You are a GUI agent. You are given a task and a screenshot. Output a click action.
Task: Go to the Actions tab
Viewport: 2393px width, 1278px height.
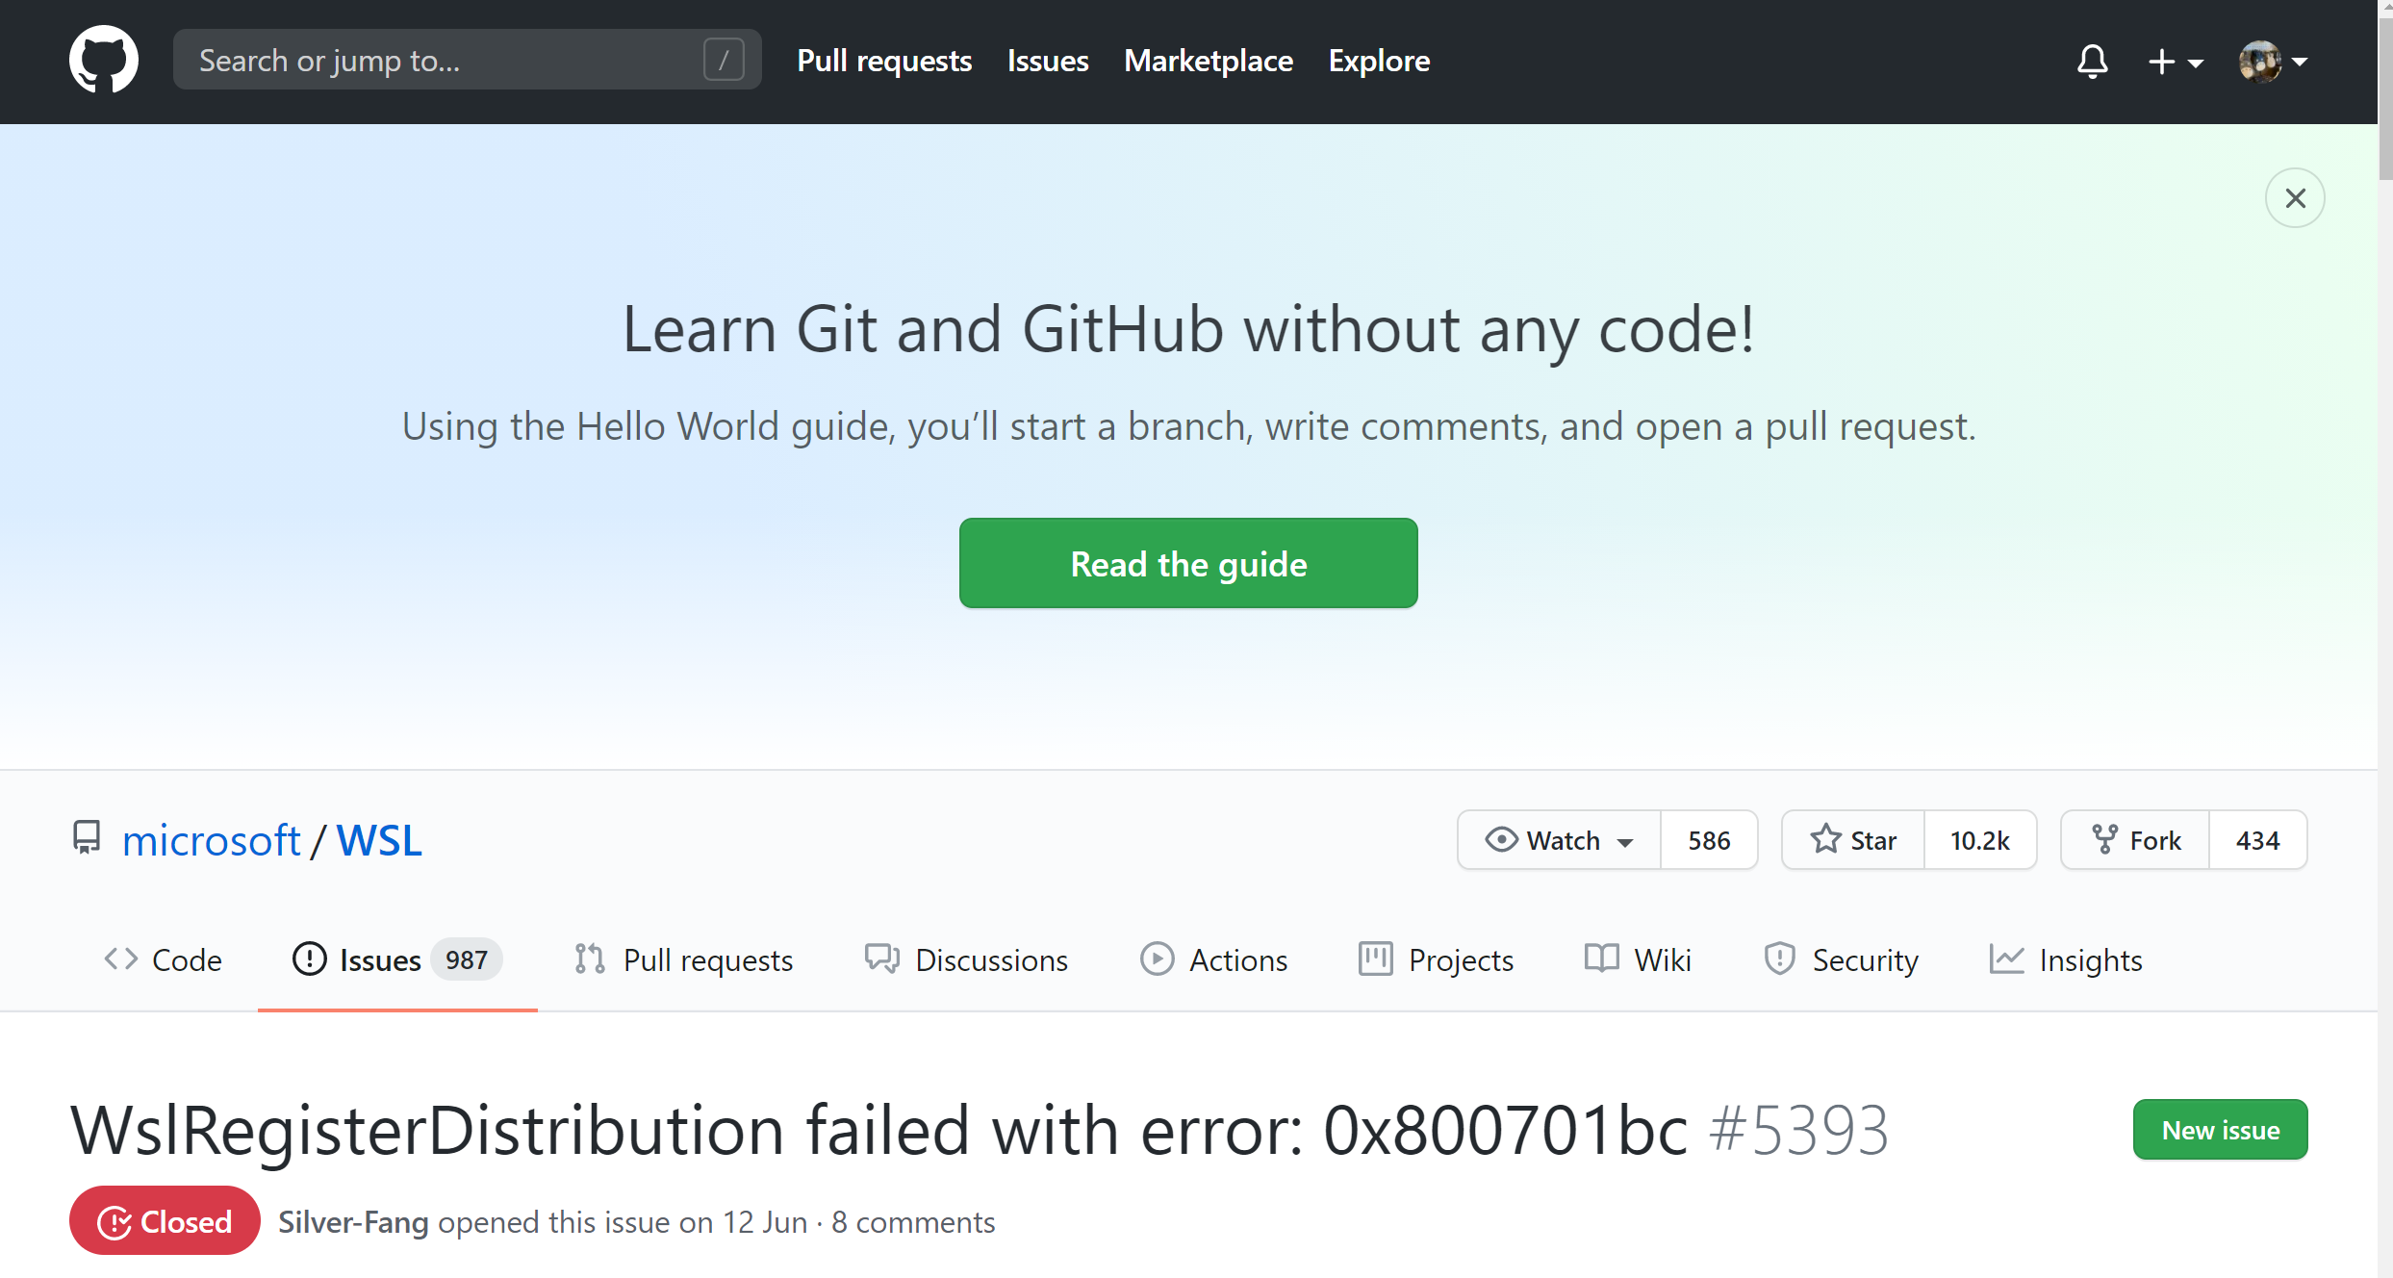tap(1213, 959)
